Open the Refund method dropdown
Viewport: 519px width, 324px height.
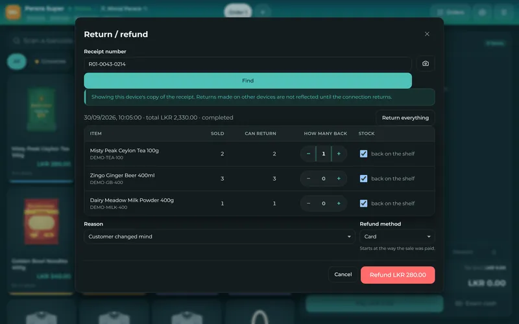(x=397, y=237)
